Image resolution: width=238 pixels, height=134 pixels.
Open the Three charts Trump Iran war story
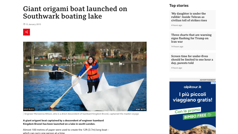click(x=191, y=38)
